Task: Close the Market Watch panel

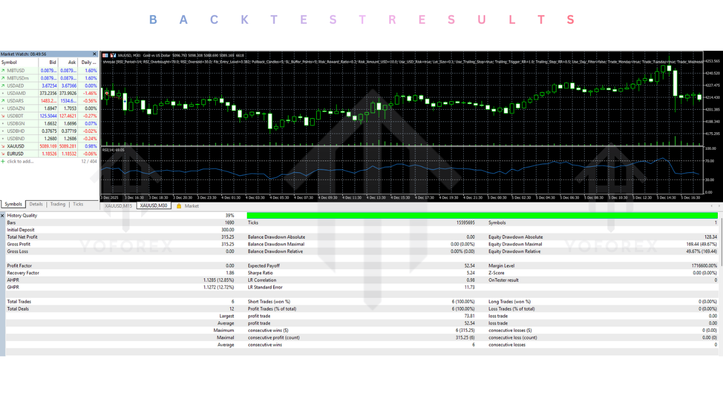Action: click(x=95, y=54)
